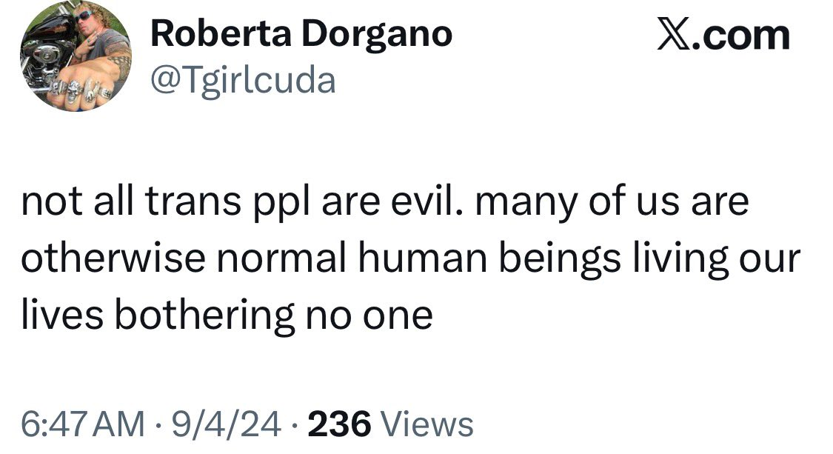This screenshot has width=833, height=454.
Task: Click the display name Roberta Dorgano
Action: (301, 34)
